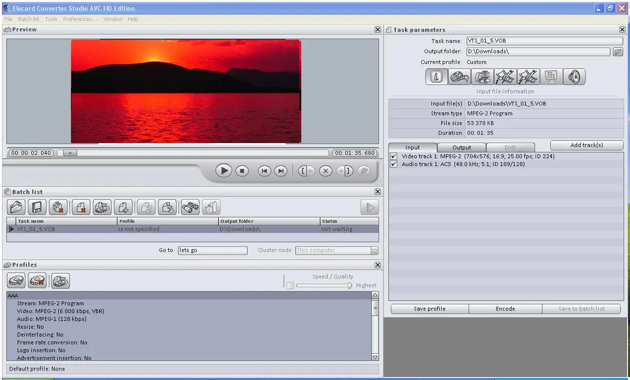
Task: Adjust the Speed / Quality slider handle
Action: [350, 285]
